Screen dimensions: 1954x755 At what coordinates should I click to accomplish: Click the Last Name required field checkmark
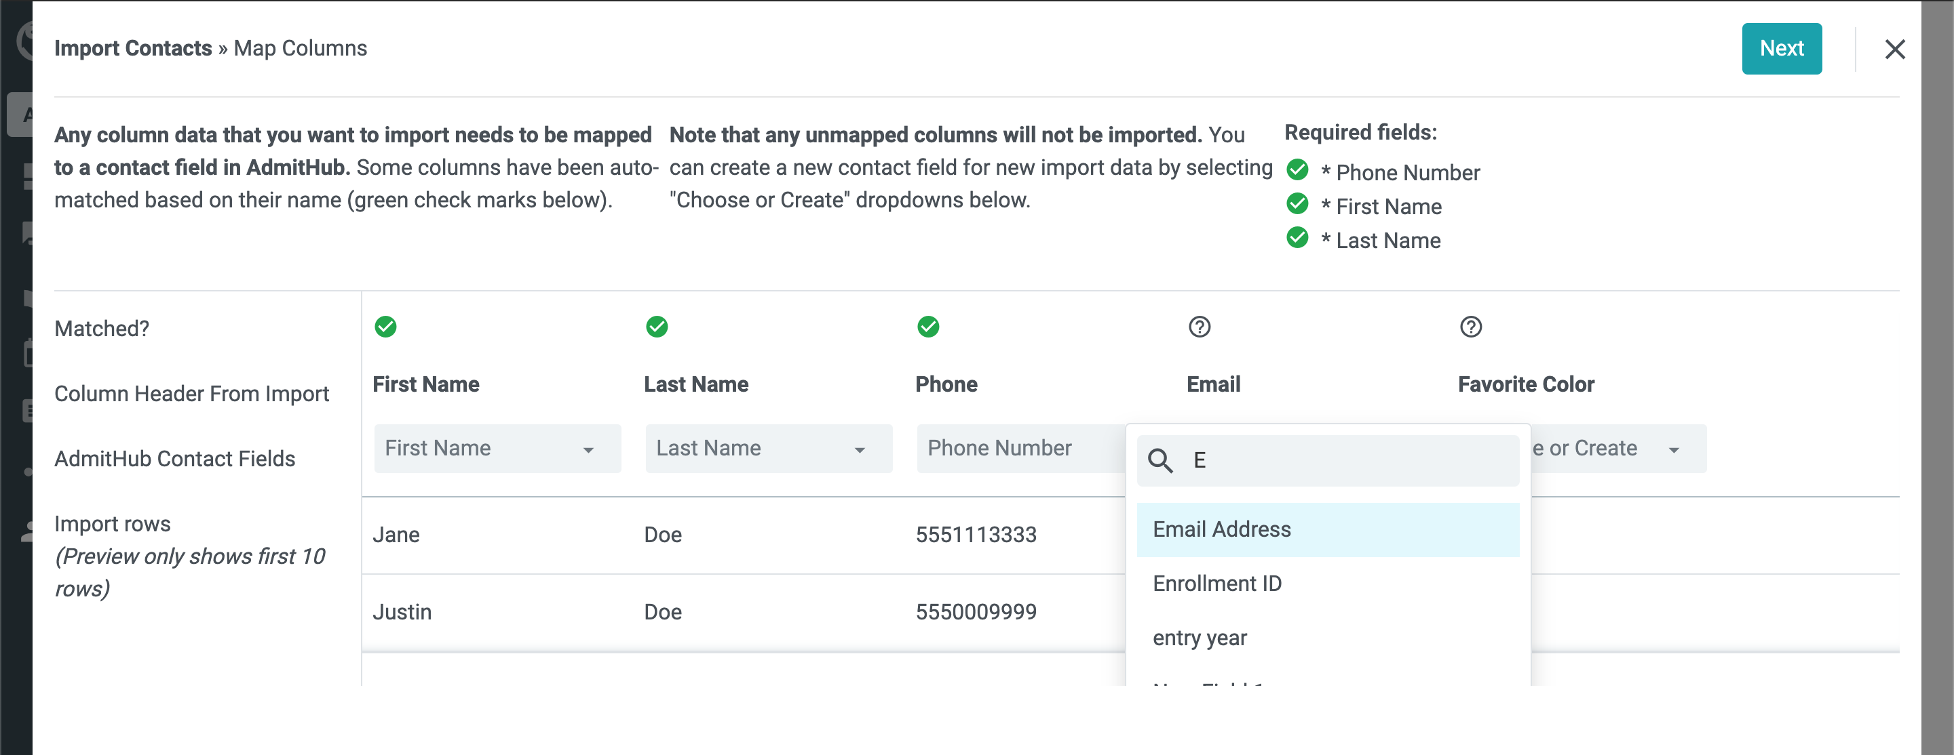1297,237
